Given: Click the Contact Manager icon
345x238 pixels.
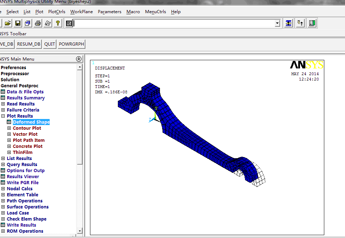Looking at the screenshot, I should pyautogui.click(x=312, y=23).
